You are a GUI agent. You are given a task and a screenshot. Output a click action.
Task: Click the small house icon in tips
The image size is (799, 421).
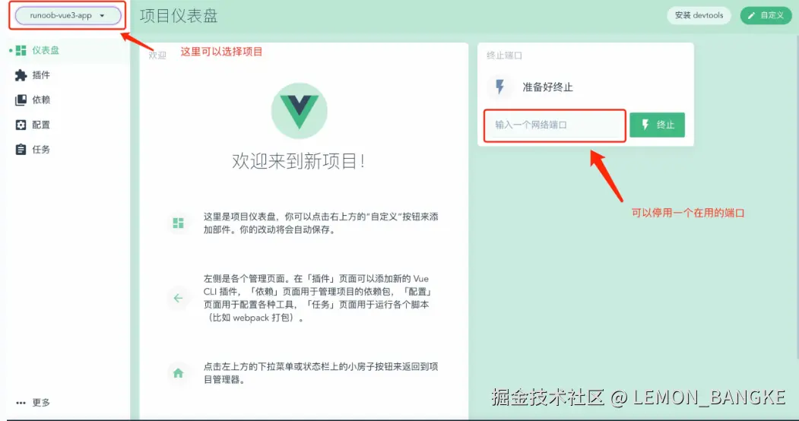tap(179, 373)
